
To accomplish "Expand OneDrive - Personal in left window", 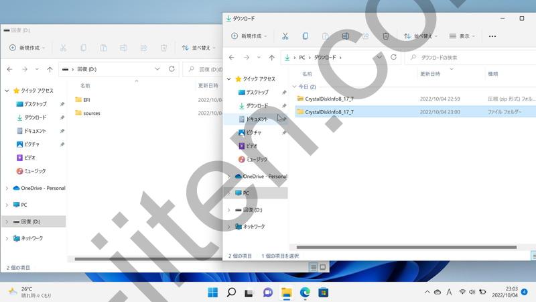I will coord(7,189).
